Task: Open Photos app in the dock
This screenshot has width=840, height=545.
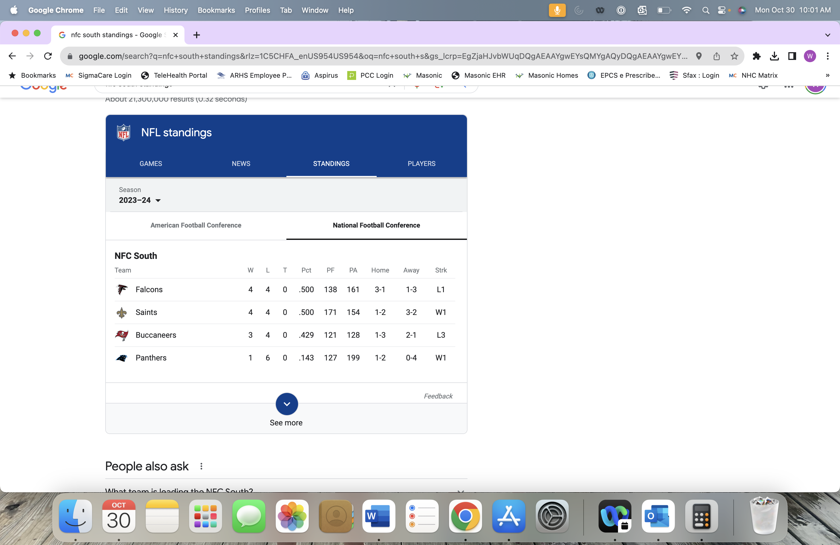Action: [292, 516]
